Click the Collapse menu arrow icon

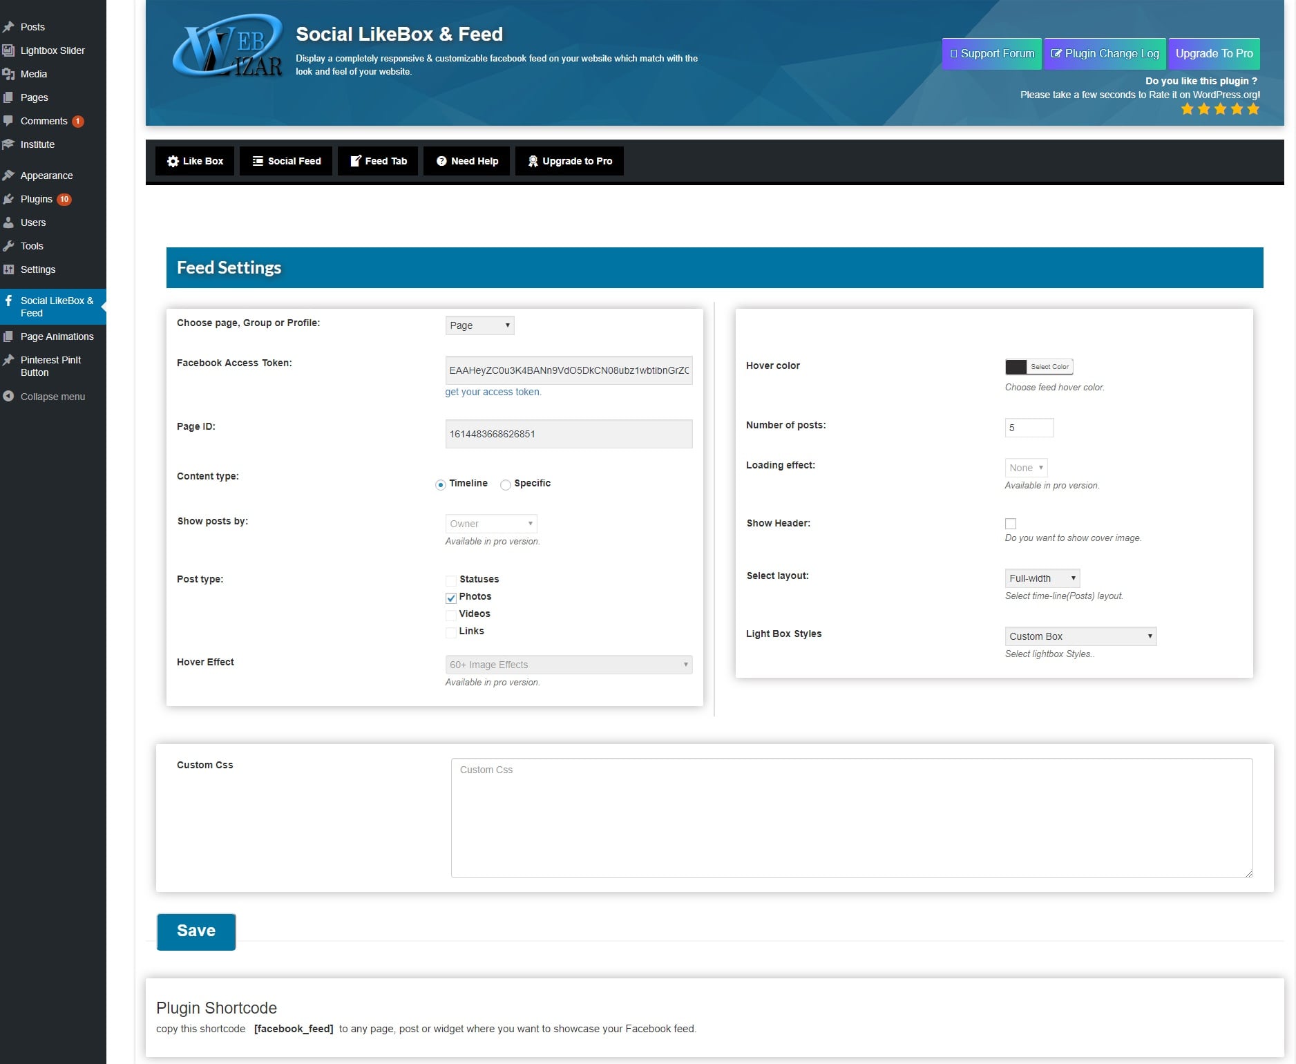tap(8, 397)
